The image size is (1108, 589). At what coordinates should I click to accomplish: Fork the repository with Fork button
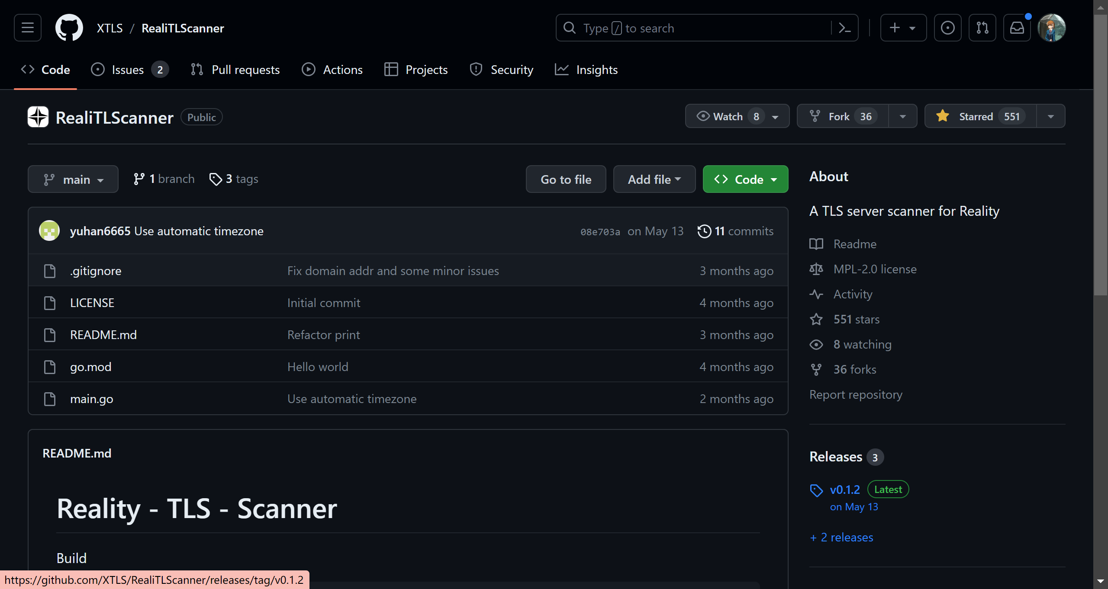[843, 116]
